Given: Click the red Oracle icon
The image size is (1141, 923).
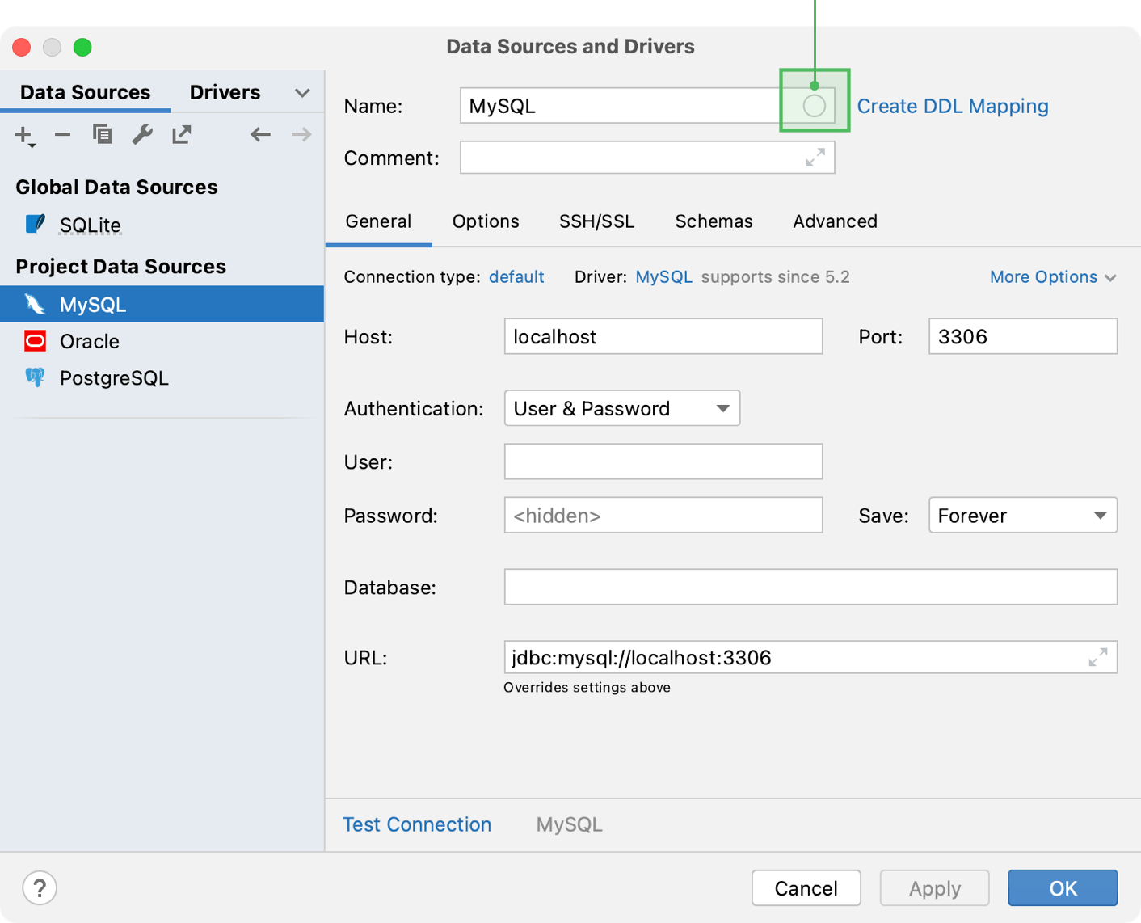Looking at the screenshot, I should pyautogui.click(x=35, y=341).
